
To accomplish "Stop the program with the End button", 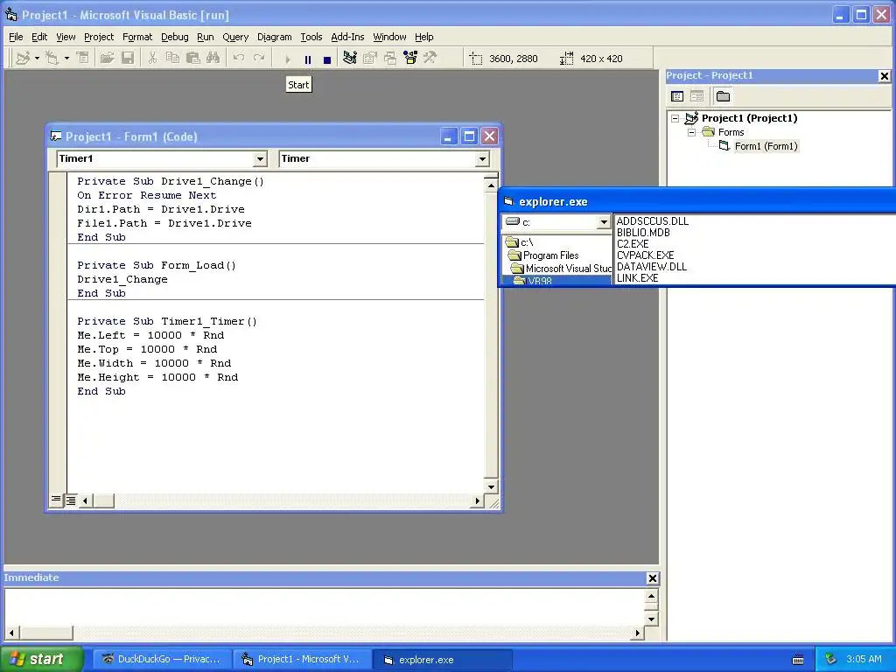I will click(x=327, y=59).
